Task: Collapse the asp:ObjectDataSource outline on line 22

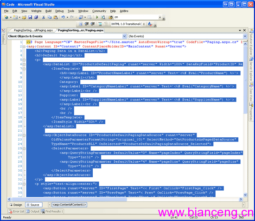Action: coord(24,135)
